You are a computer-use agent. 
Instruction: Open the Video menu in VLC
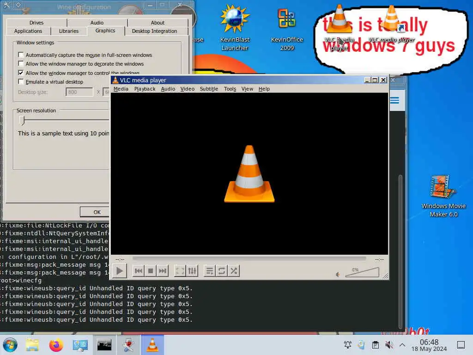click(x=188, y=89)
